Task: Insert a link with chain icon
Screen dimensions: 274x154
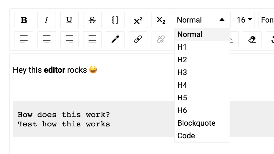Action: pos(138,39)
